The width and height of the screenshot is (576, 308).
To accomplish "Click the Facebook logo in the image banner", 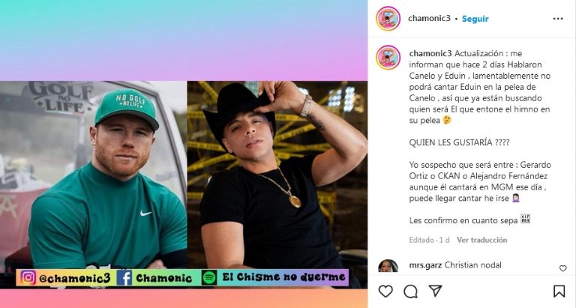I will point(124,277).
